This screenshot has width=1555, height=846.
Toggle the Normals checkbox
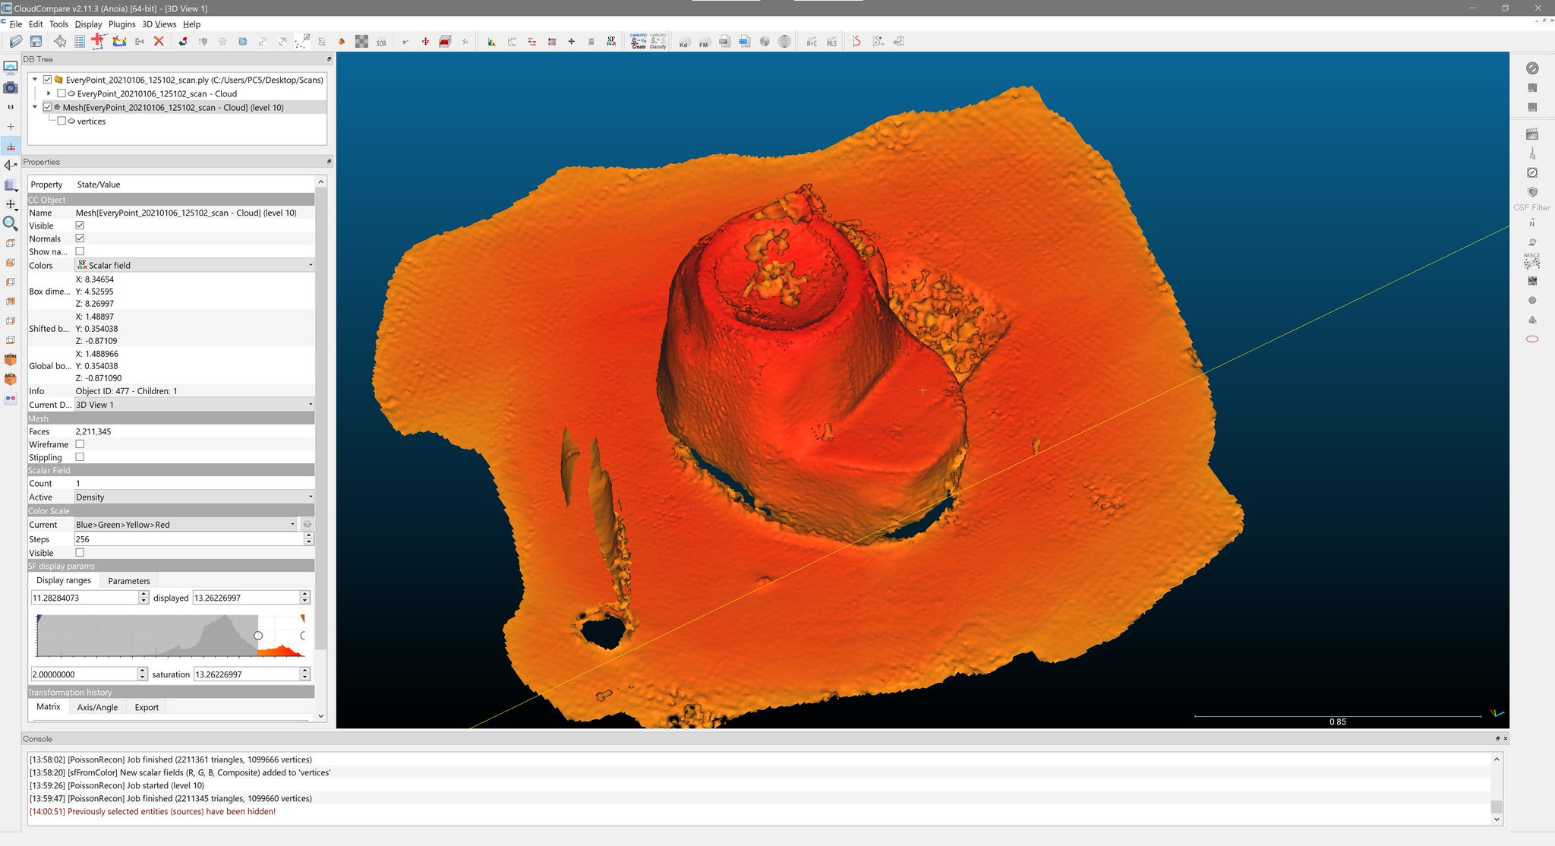click(x=80, y=238)
